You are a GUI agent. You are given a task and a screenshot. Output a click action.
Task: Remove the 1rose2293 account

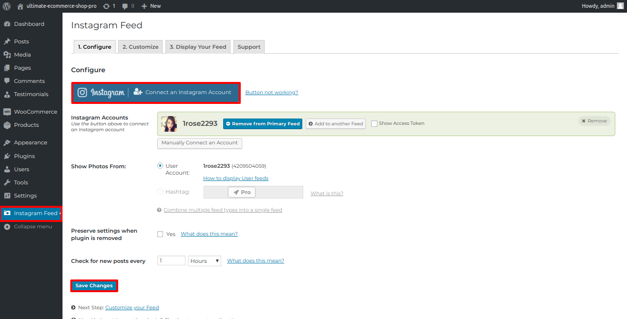coord(594,121)
